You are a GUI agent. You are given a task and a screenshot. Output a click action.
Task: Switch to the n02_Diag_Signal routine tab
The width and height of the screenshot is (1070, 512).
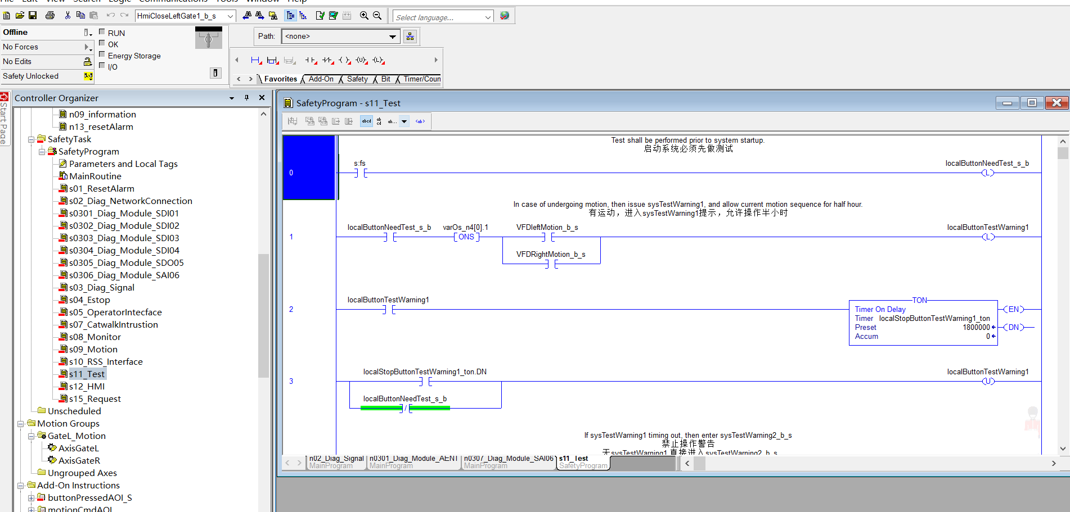tap(336, 461)
